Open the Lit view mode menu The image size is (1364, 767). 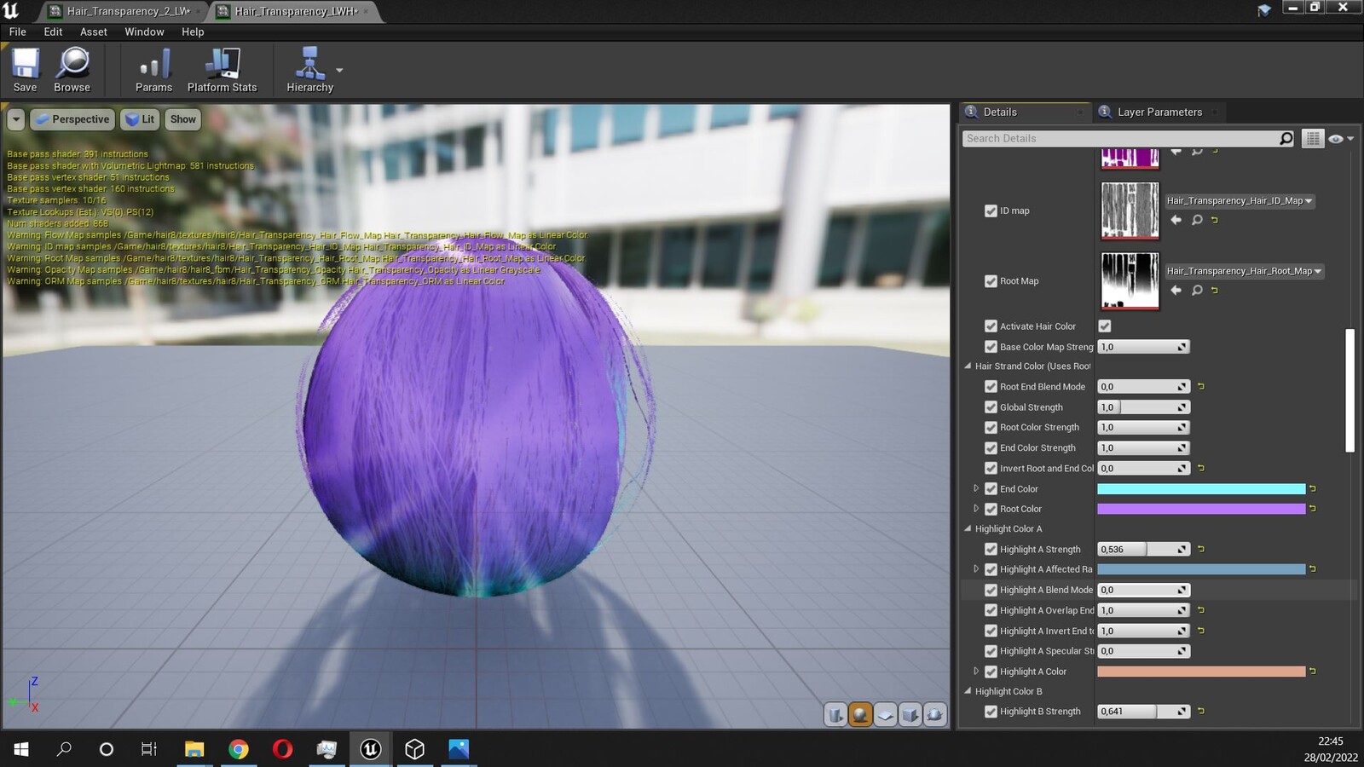coord(139,119)
